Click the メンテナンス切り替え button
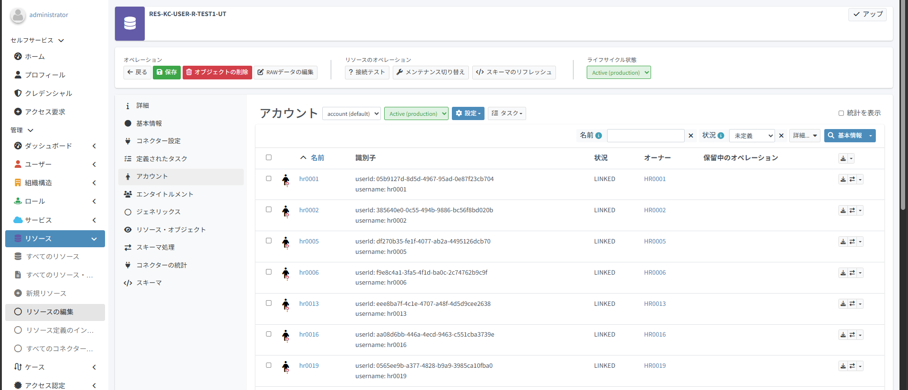 [x=431, y=72]
